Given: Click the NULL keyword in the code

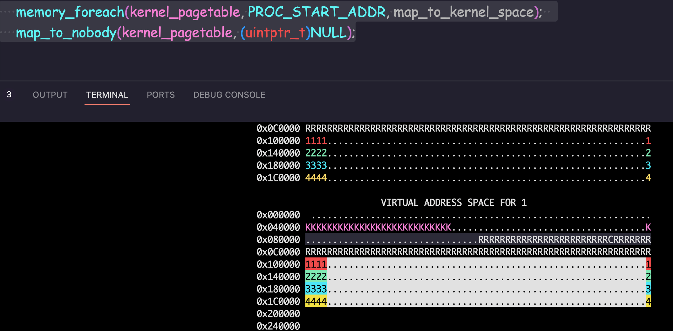Looking at the screenshot, I should [329, 33].
